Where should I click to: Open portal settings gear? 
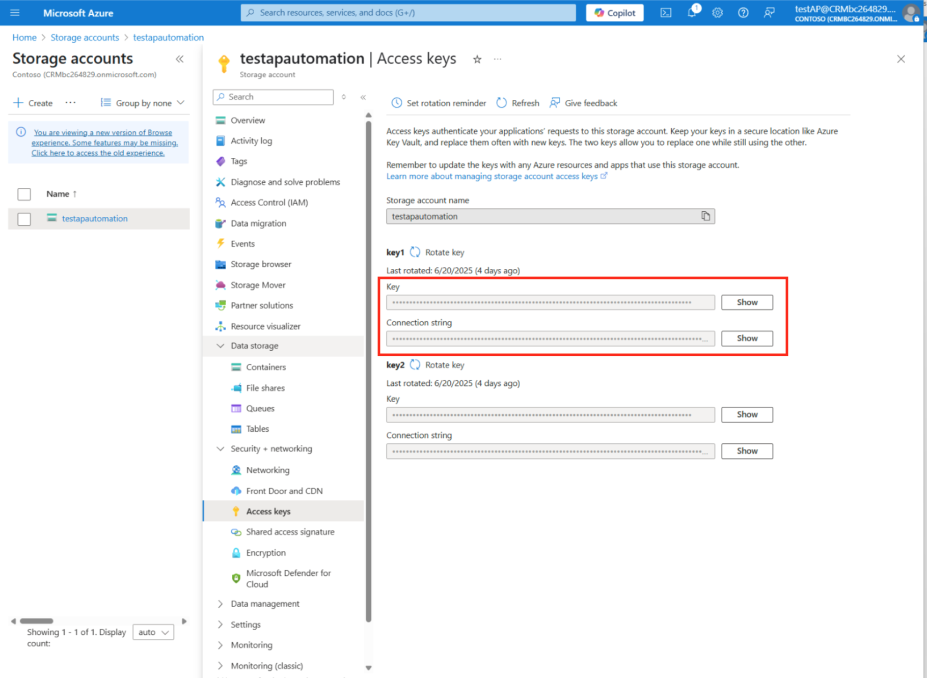(717, 13)
